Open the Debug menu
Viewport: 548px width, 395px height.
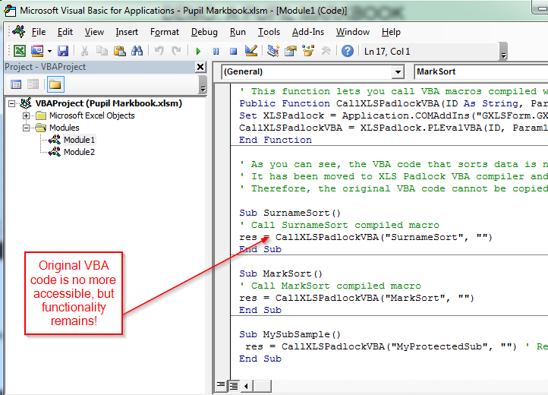point(204,32)
